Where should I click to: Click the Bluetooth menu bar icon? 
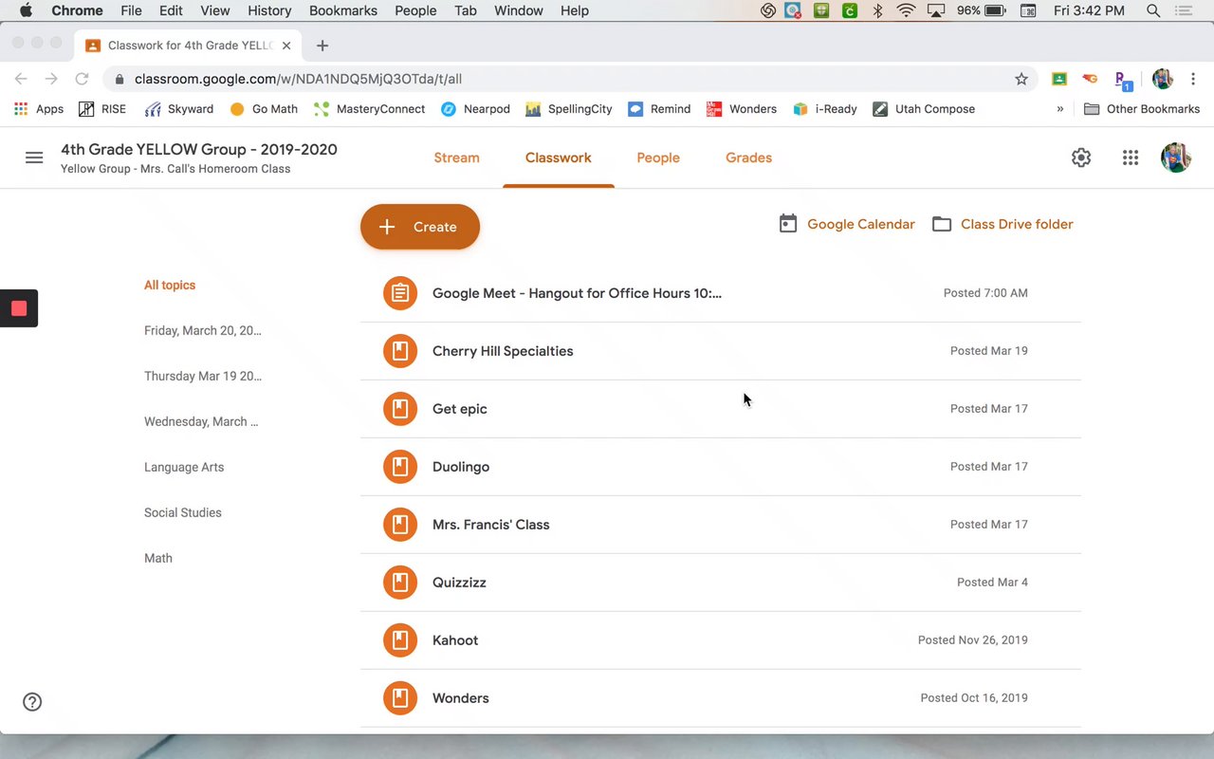[877, 10]
